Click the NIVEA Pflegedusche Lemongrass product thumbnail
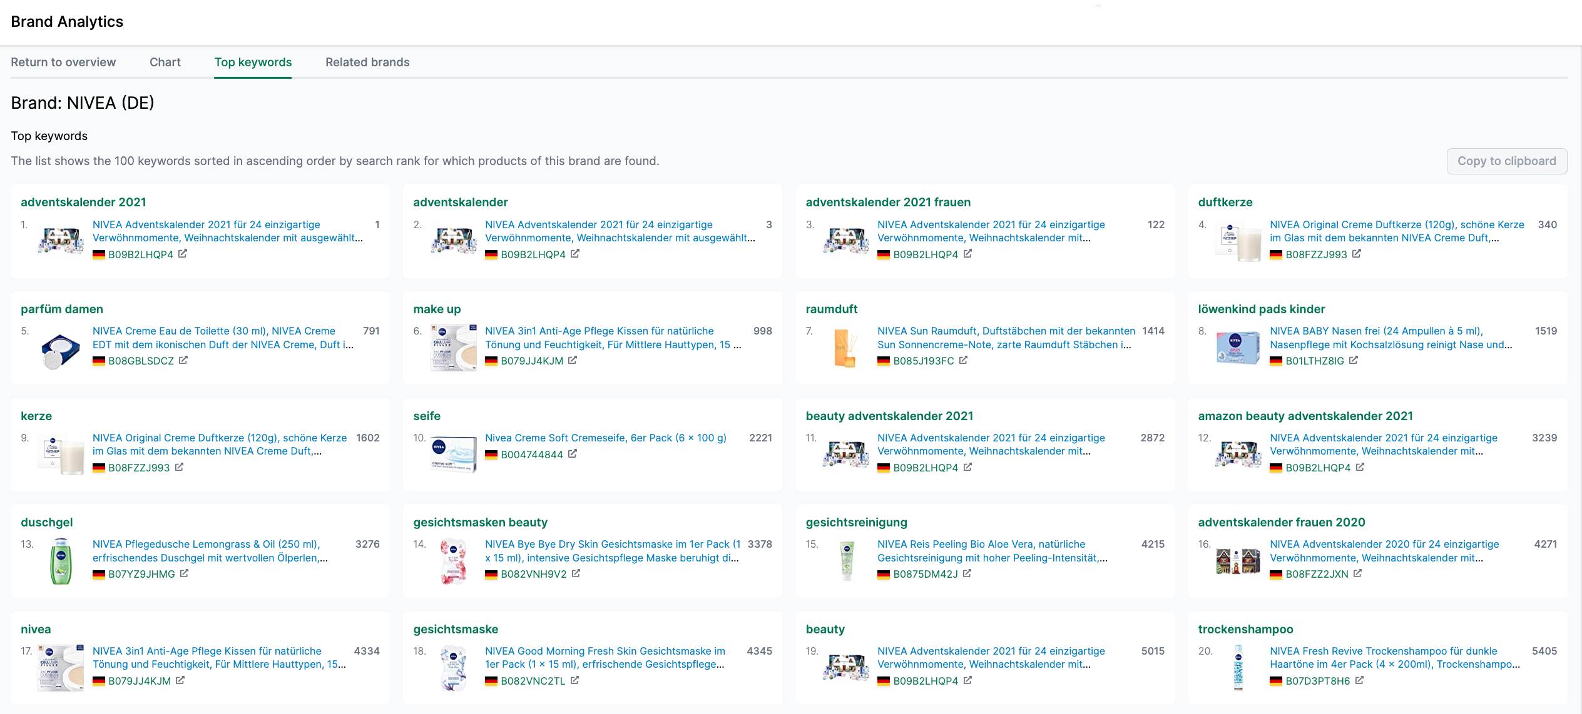Viewport: 1582px width, 714px height. tap(61, 561)
